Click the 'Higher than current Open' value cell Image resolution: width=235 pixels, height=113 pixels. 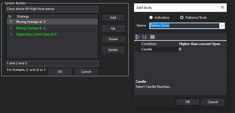[202, 44]
